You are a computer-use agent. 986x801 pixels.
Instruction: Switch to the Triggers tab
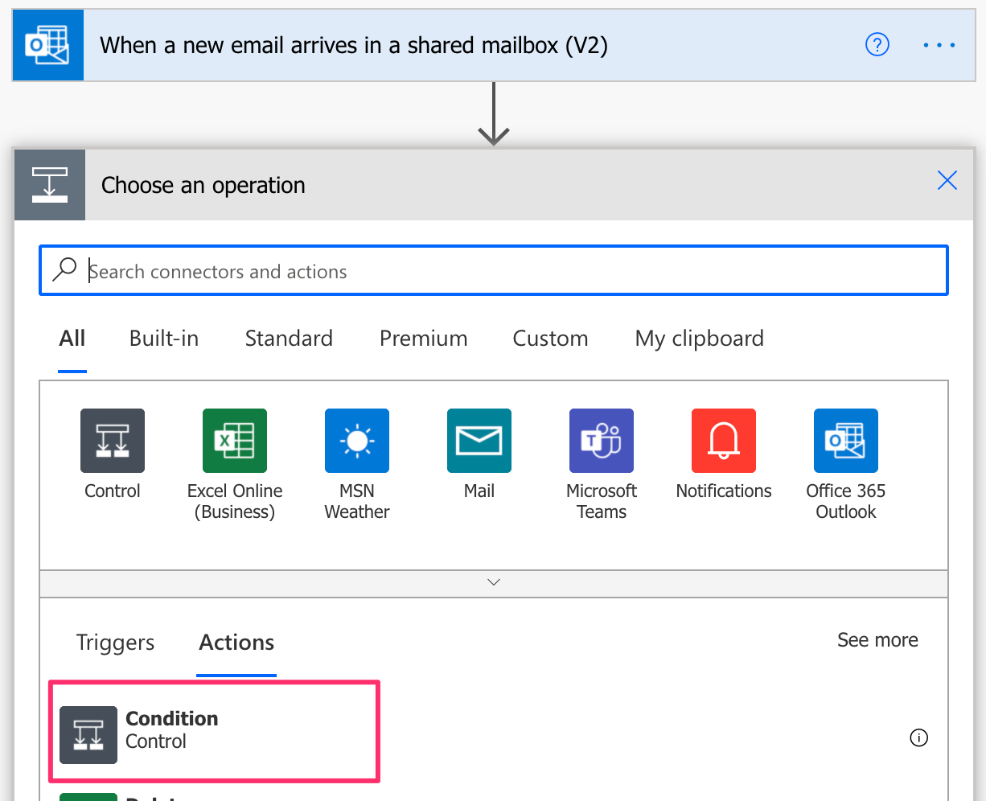115,643
